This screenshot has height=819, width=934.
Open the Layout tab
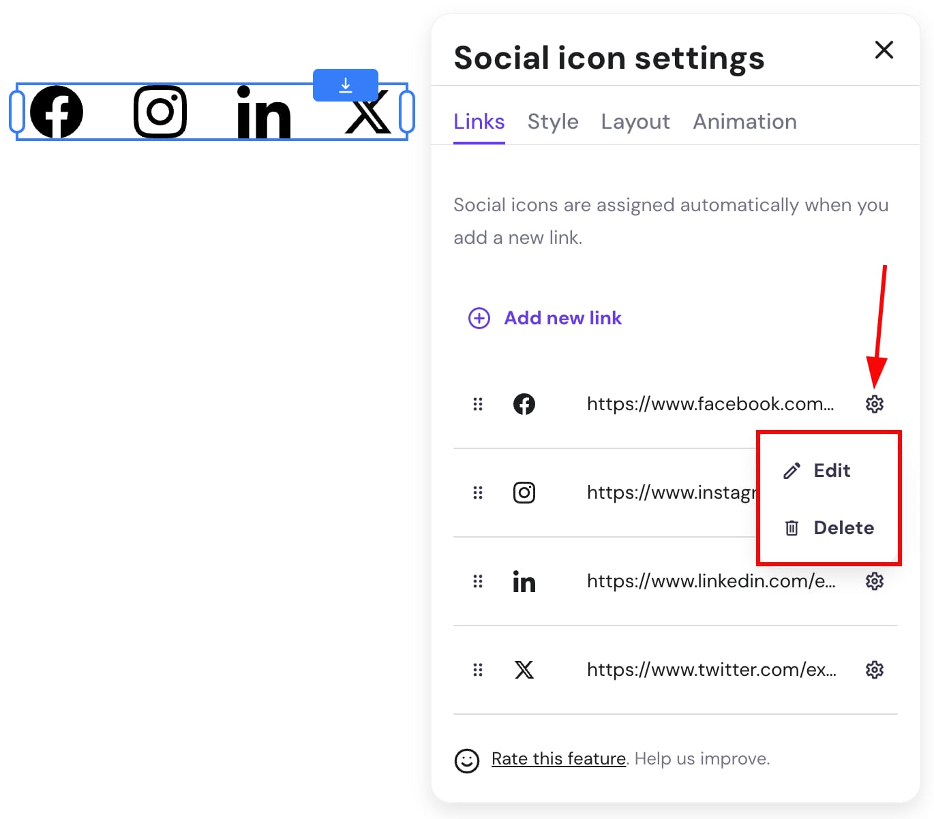(x=635, y=121)
